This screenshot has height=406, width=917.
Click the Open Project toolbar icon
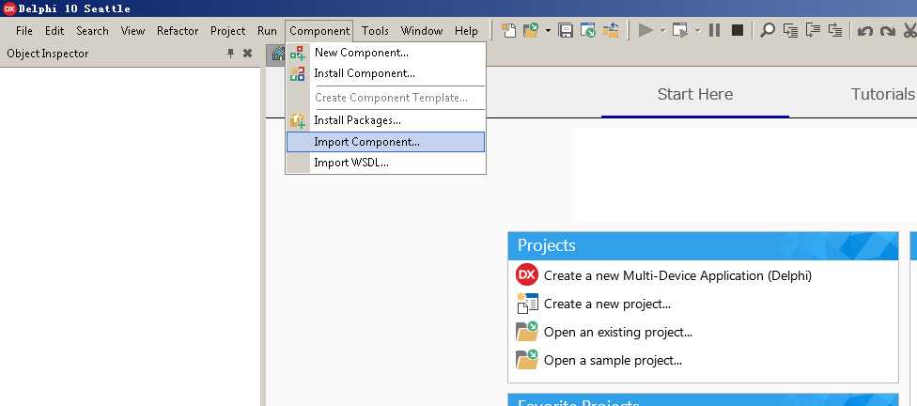tap(588, 30)
